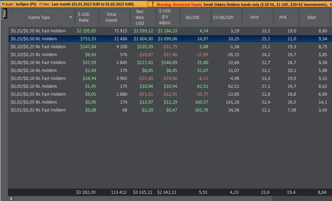Sort by the Game Type column header
Image resolution: width=332 pixels, height=201 pixels.
tap(39, 17)
